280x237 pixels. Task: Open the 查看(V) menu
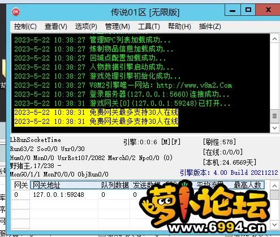[x=56, y=27]
